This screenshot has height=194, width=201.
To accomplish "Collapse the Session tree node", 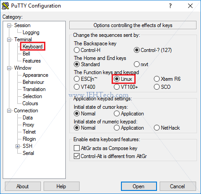I will (x=9, y=26).
